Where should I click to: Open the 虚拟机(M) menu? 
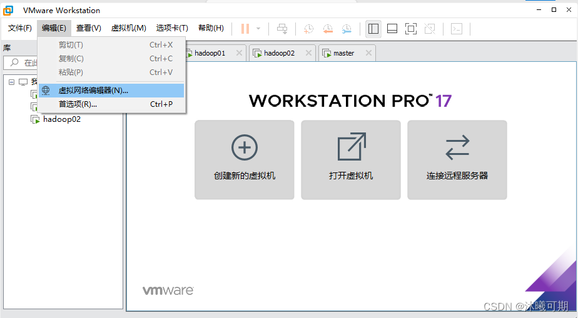[128, 28]
